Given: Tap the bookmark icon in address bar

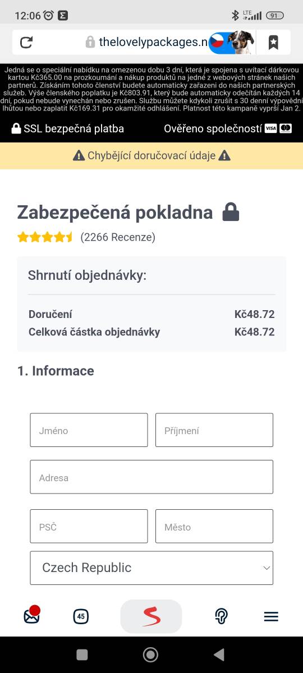Looking at the screenshot, I should pyautogui.click(x=273, y=42).
